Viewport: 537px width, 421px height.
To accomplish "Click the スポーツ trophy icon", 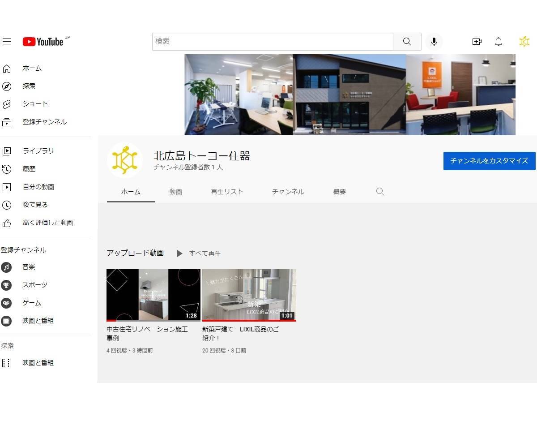I will (6, 285).
